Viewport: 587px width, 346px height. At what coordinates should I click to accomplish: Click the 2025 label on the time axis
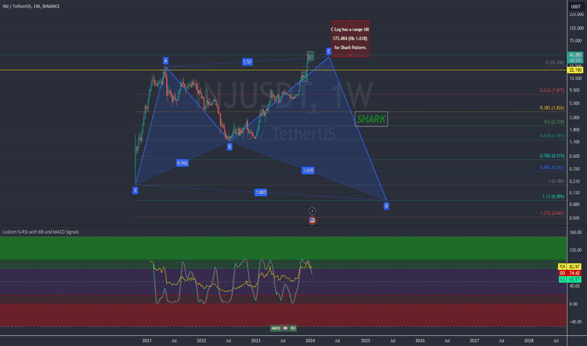[365, 340]
